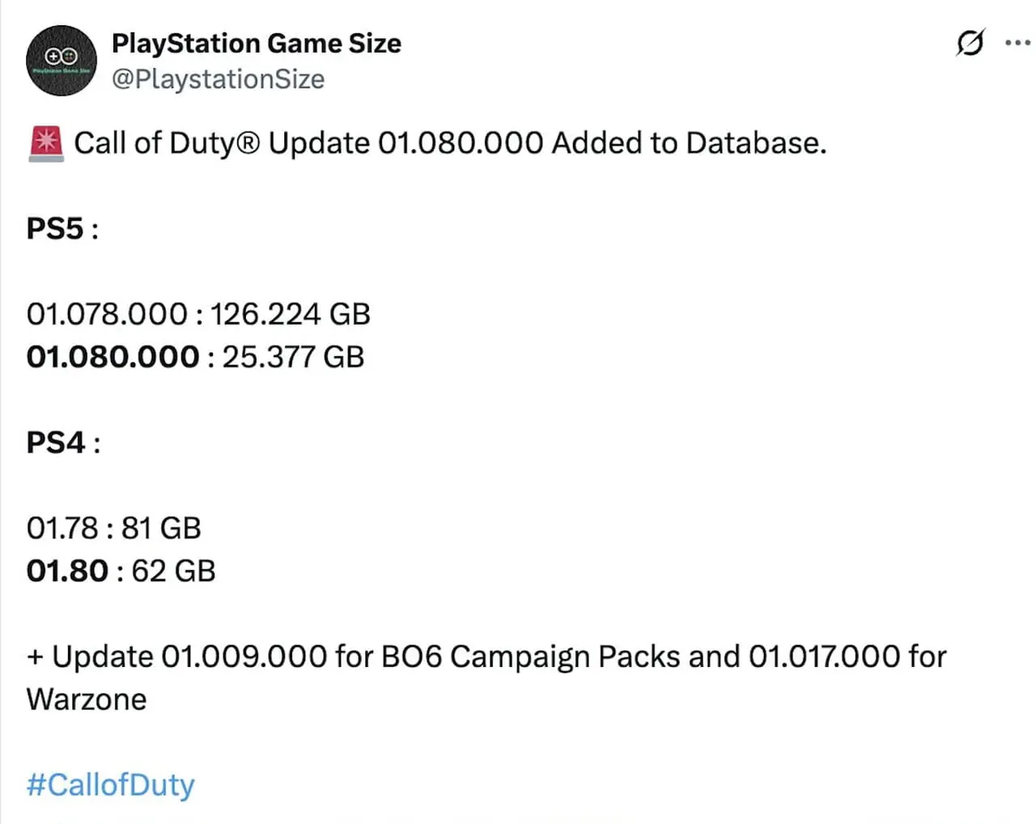Select the word Warzone
The width and height of the screenshot is (1036, 824).
[87, 699]
